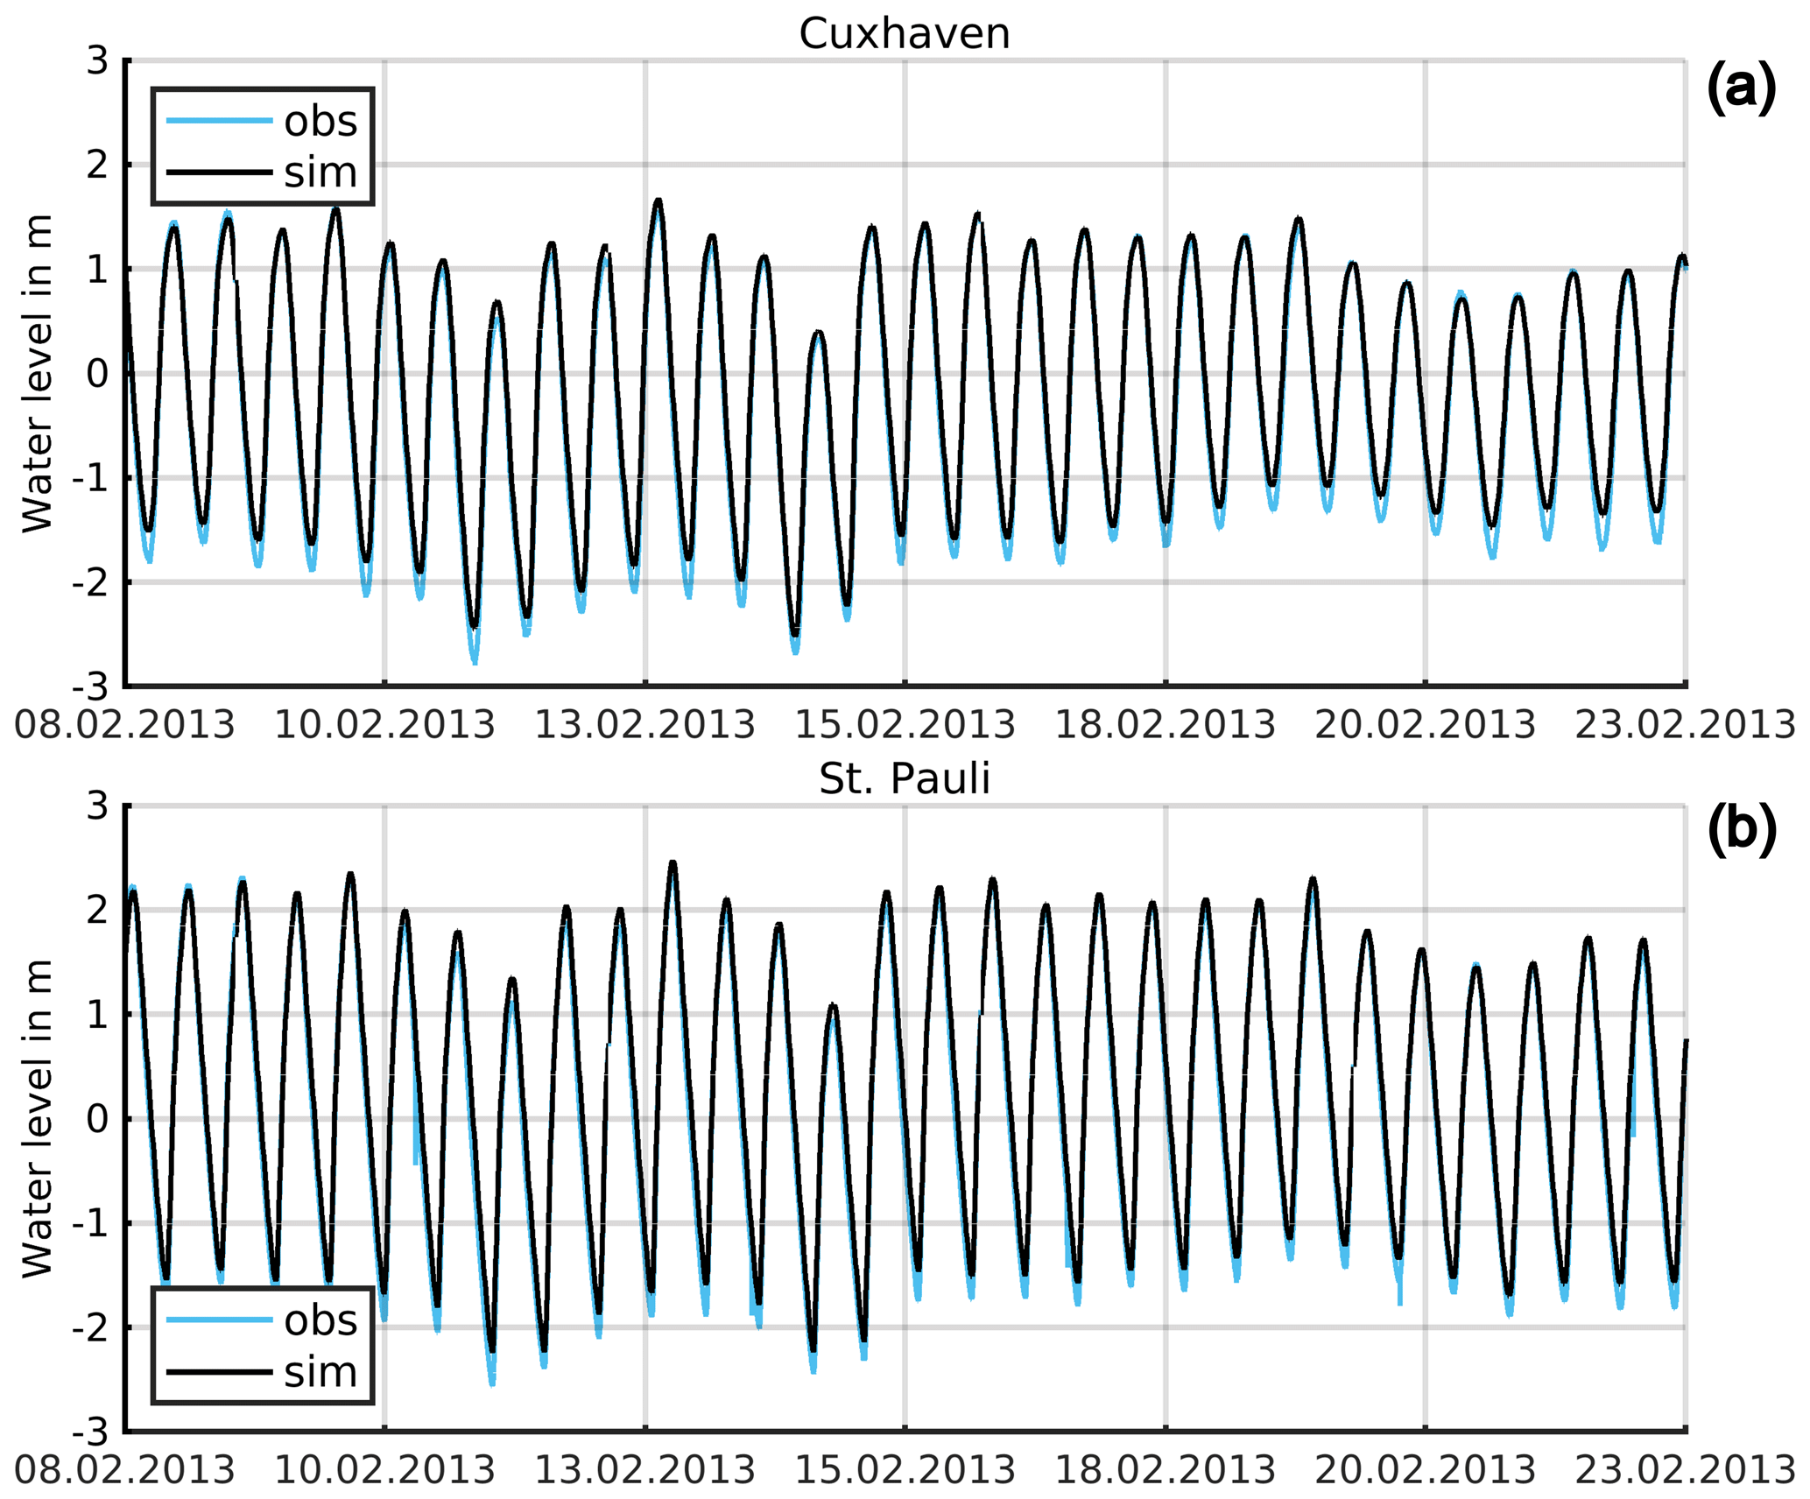The width and height of the screenshot is (1810, 1499).
Task: Click the blue obs line in top legend
Action: [219, 120]
